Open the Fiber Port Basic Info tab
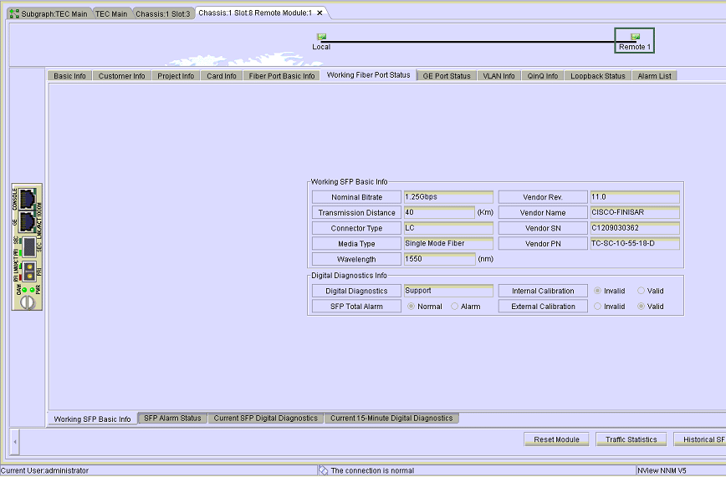The width and height of the screenshot is (726, 477). point(282,76)
